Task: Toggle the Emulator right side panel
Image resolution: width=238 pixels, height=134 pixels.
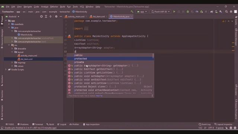Action: pyautogui.click(x=236, y=90)
